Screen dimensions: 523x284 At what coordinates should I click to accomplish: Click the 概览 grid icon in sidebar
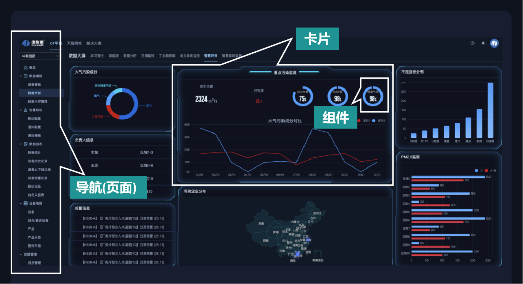[x=26, y=68]
